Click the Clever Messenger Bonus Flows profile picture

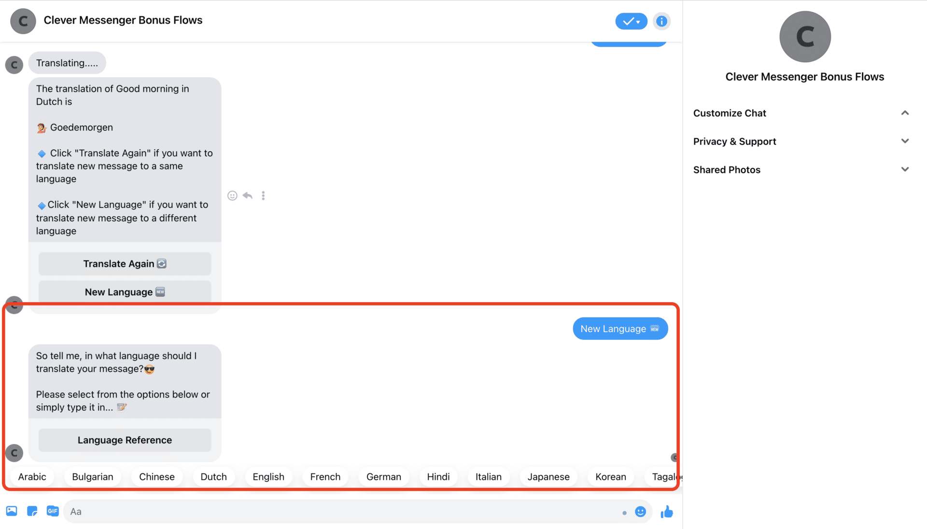pyautogui.click(x=804, y=37)
